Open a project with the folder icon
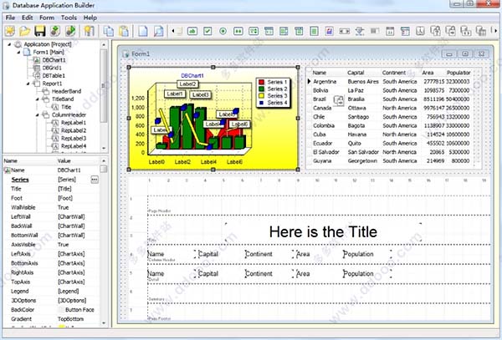This screenshot has height=340, width=502. pyautogui.click(x=24, y=31)
